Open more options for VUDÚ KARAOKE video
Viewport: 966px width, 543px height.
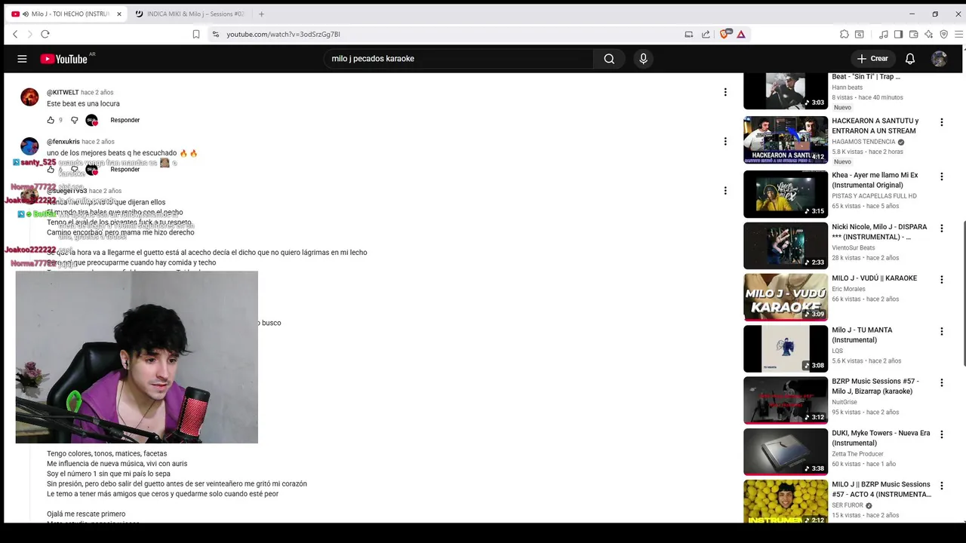pyautogui.click(x=941, y=280)
